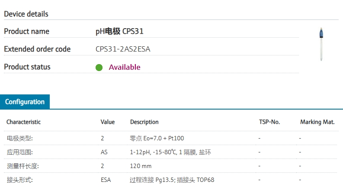Open the pH electrode product thumbnail image
This screenshot has width=343, height=191.
pos(321,44)
